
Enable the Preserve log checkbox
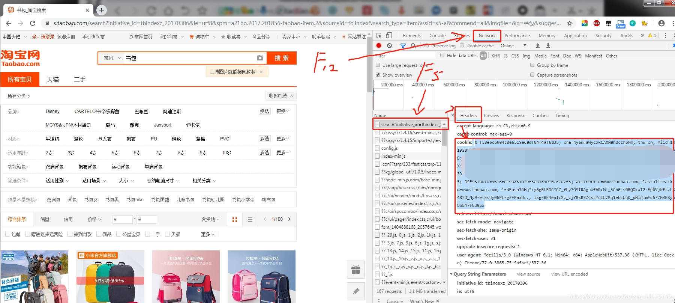427,45
